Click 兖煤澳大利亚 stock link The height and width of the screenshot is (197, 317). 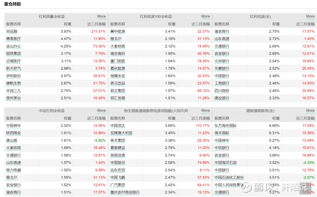point(121,133)
